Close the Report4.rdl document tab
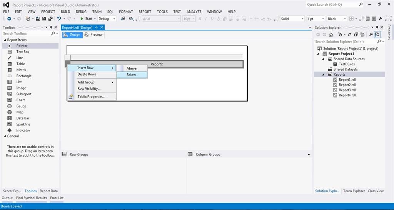 (102, 28)
